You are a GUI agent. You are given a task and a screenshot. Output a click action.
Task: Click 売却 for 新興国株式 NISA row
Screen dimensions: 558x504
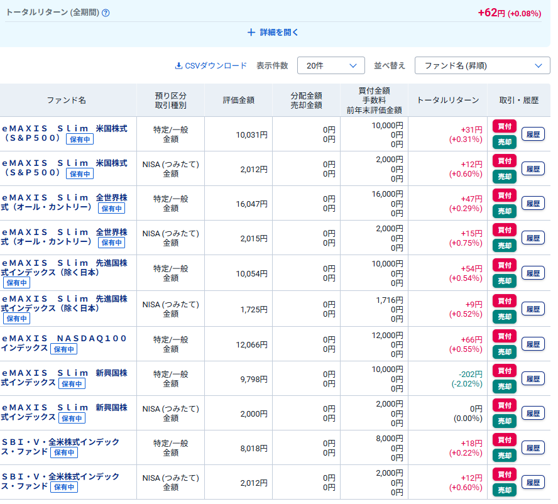point(504,421)
